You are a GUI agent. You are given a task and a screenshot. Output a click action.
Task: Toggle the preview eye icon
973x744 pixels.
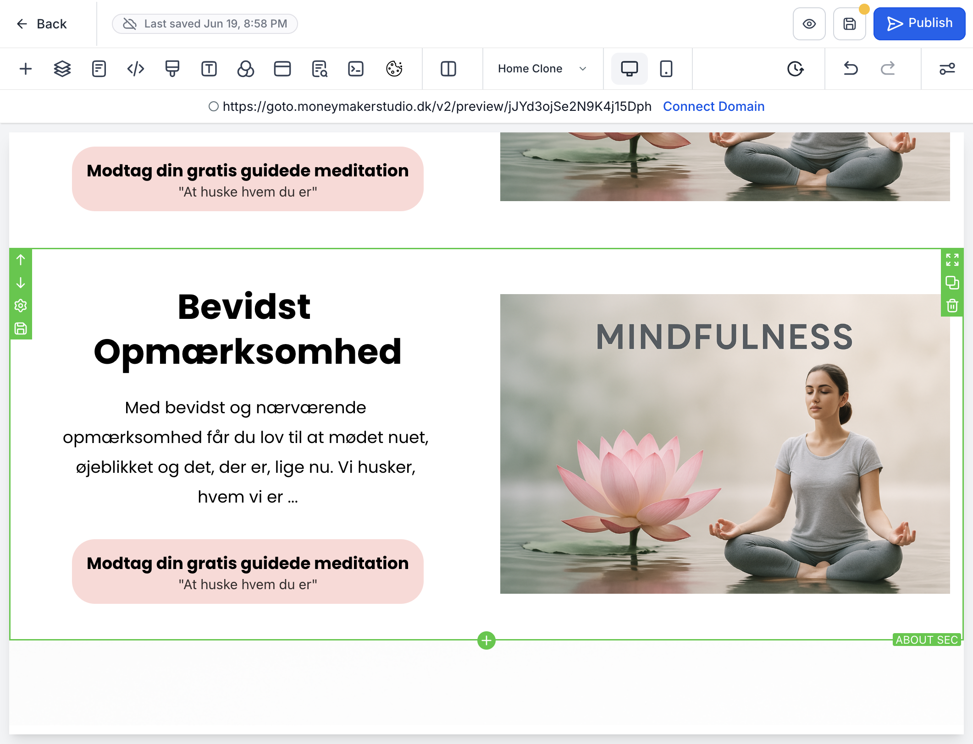[809, 24]
